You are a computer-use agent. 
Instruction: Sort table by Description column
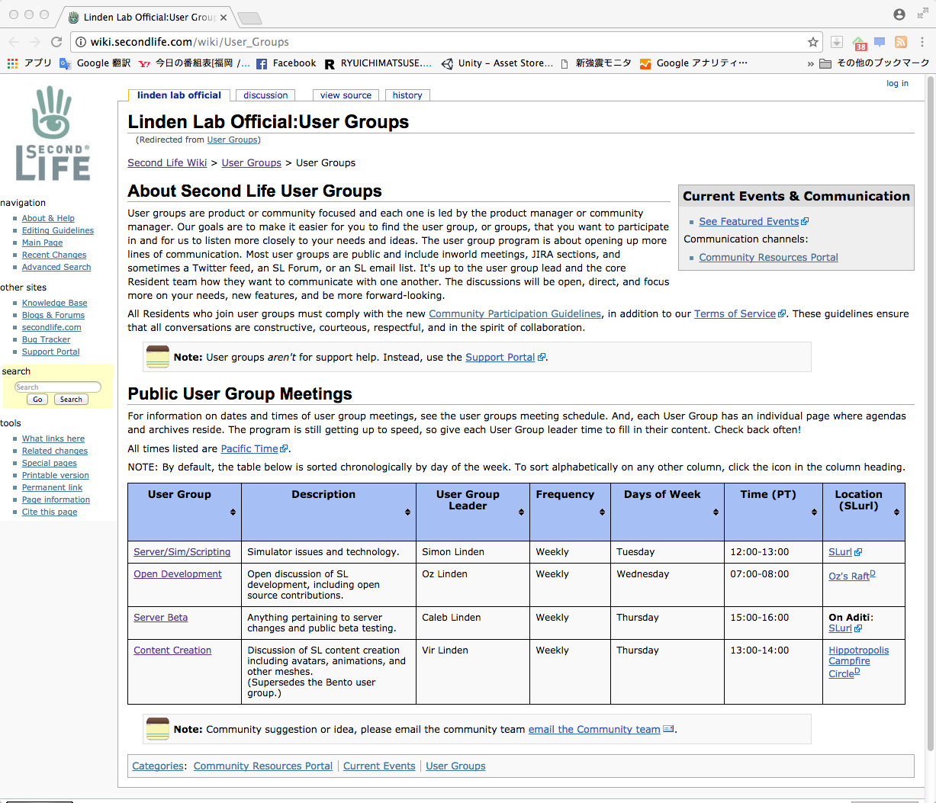pos(407,512)
